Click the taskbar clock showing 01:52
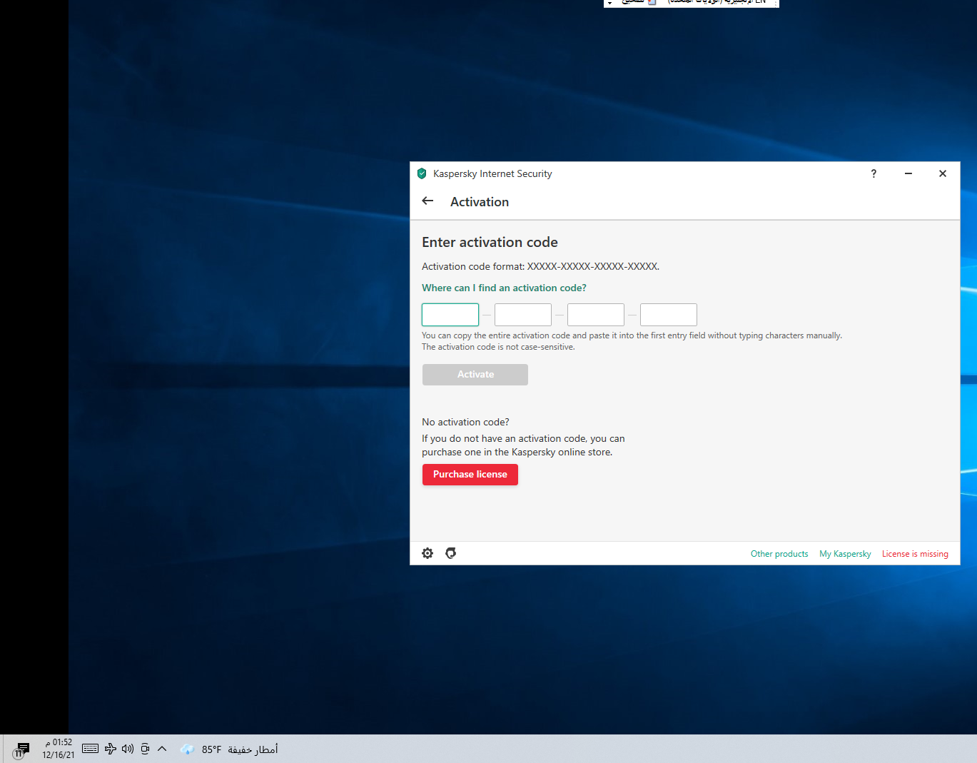Image resolution: width=977 pixels, height=763 pixels. (58, 749)
